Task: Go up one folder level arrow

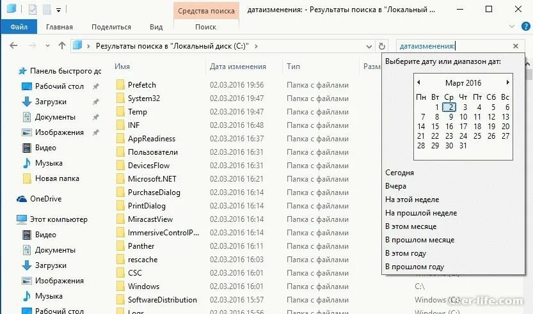Action: pos(62,45)
